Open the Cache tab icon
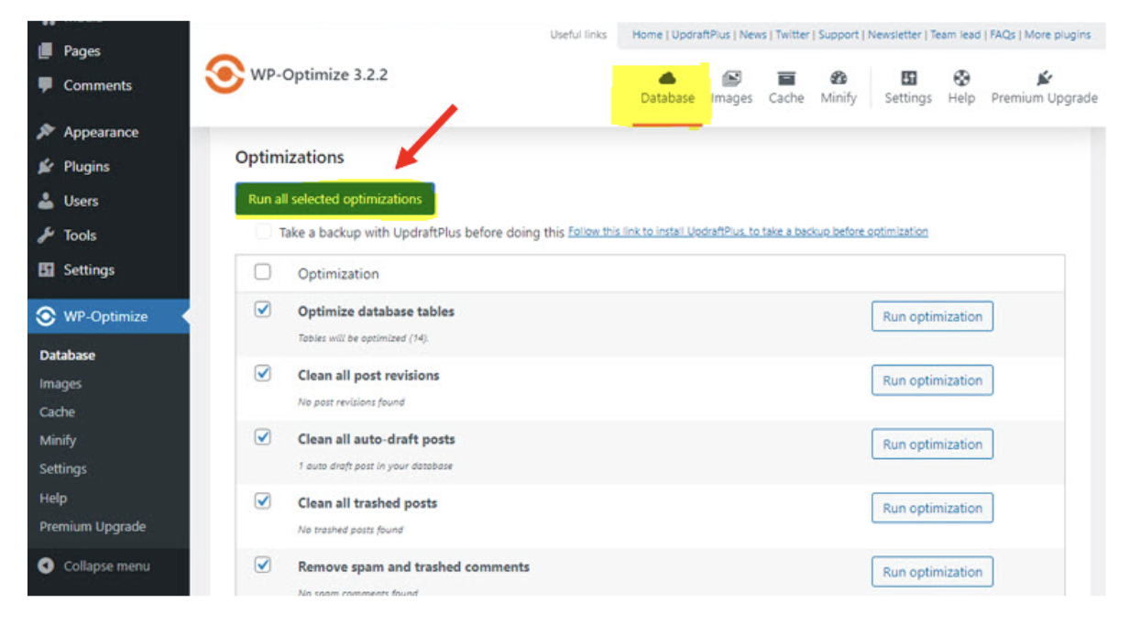The height and width of the screenshot is (625, 1140). click(786, 78)
